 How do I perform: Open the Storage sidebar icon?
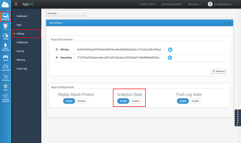pos(6,37)
